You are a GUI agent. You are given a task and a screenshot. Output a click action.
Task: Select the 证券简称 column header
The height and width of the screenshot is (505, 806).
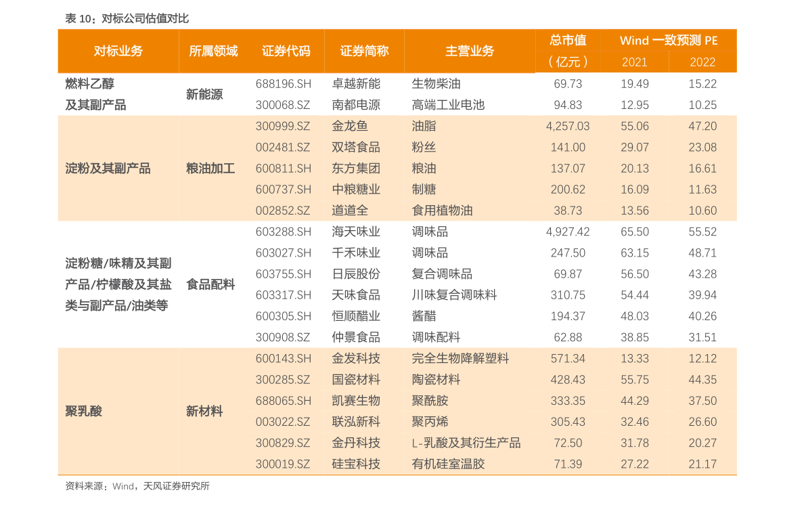364,51
